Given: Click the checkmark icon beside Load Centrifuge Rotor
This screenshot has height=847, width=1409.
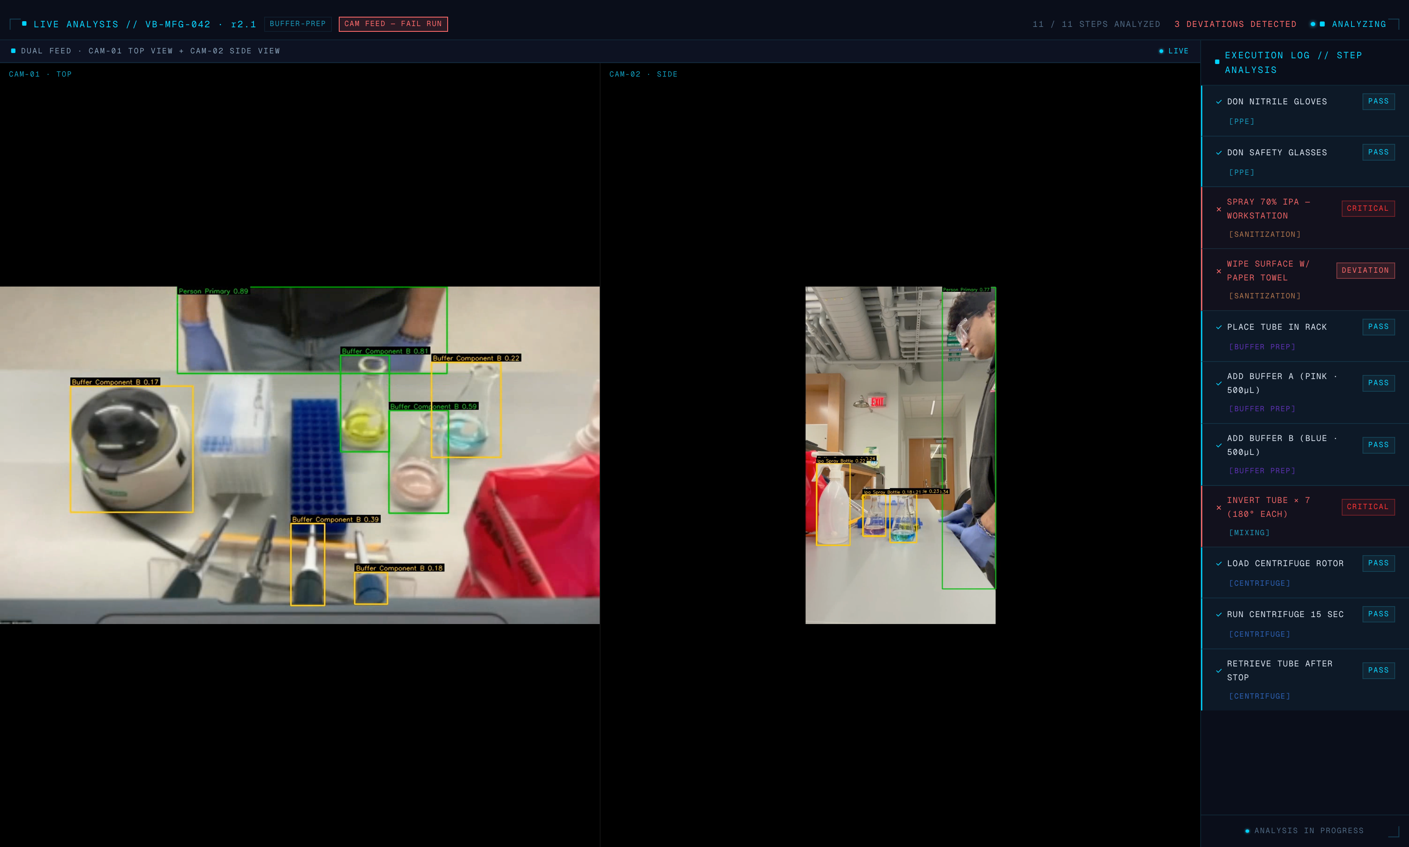Looking at the screenshot, I should click(1219, 564).
